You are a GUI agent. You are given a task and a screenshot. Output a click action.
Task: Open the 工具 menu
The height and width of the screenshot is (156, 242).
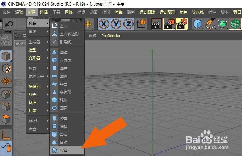point(56,12)
